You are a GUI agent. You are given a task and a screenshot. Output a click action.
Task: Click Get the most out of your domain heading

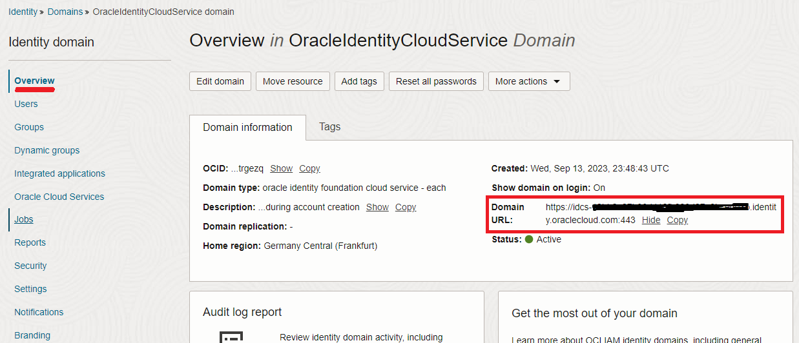click(594, 313)
